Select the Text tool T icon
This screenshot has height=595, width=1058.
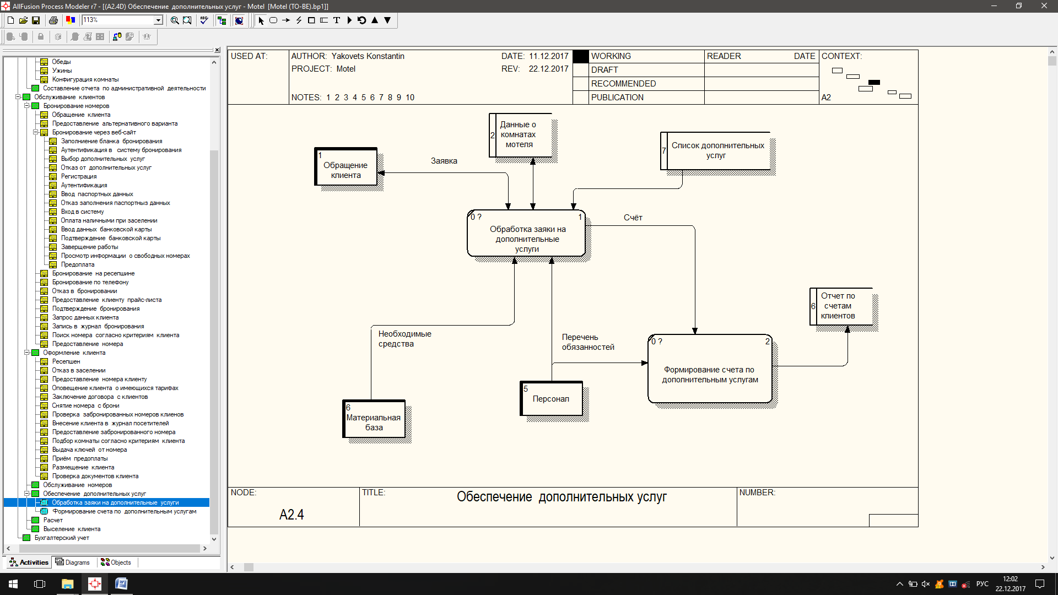point(337,20)
